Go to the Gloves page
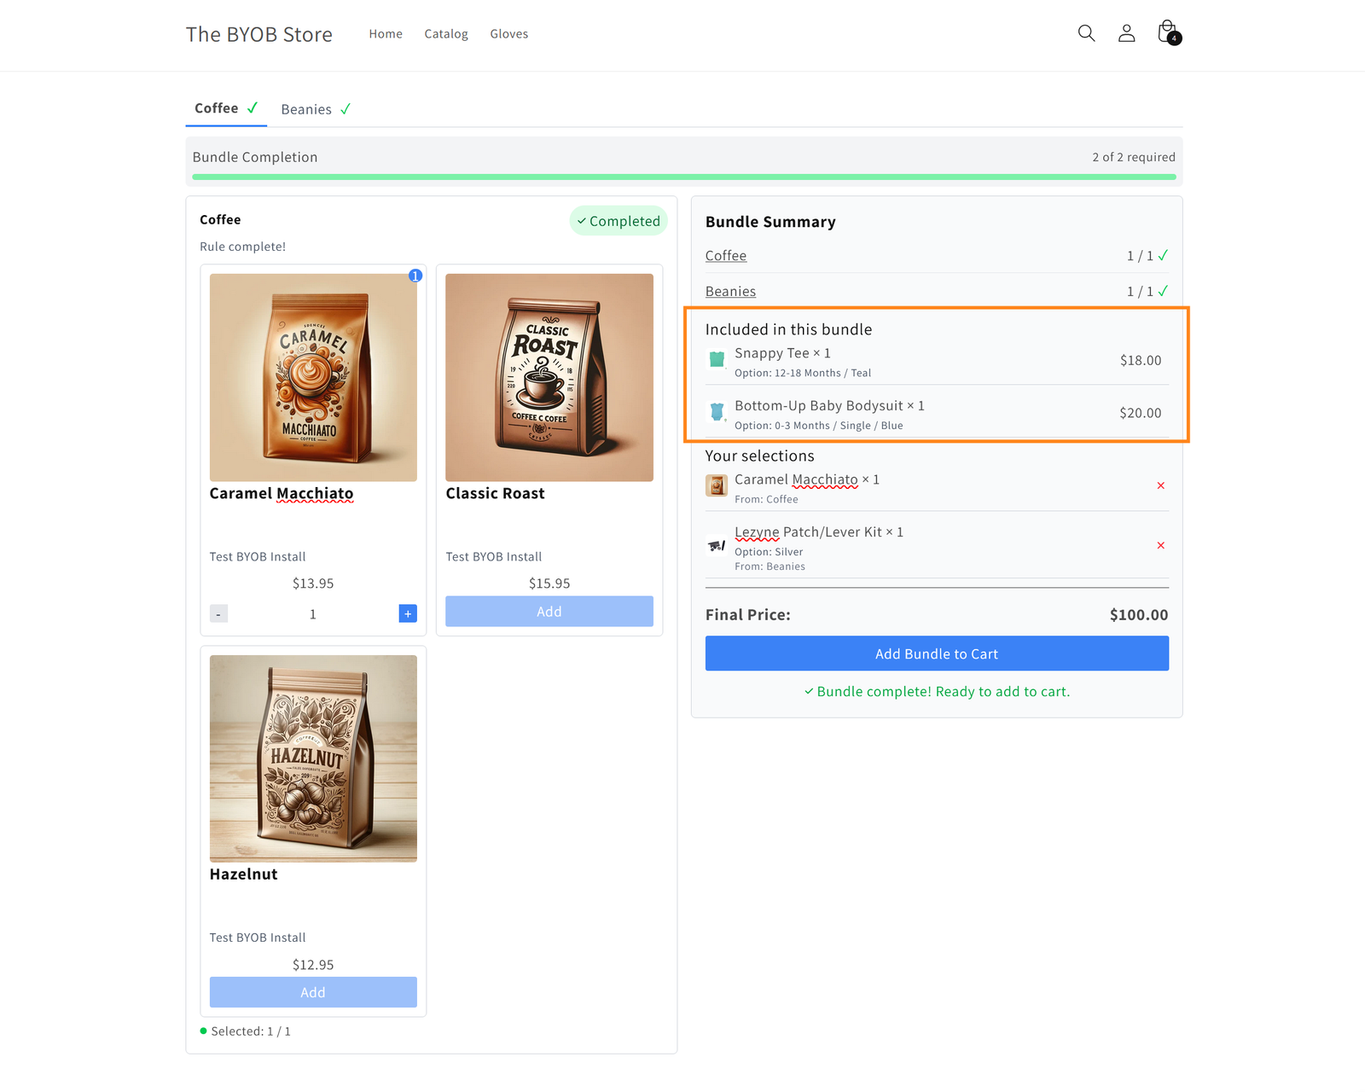1365x1092 pixels. tap(509, 34)
